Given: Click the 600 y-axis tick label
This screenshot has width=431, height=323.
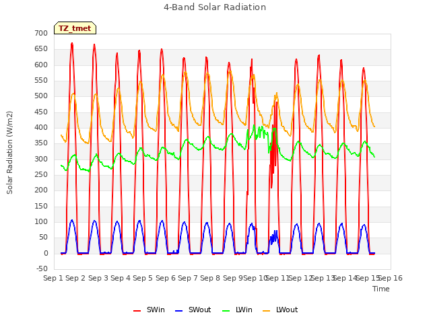Looking at the screenshot, I should (x=41, y=65).
